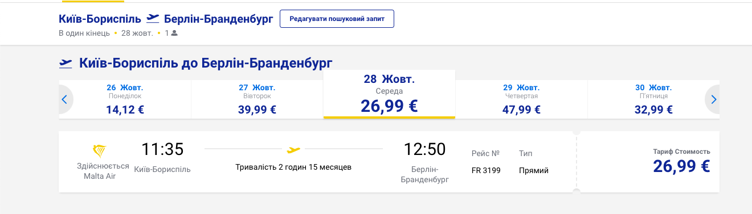Click the passenger count person icon

click(174, 33)
